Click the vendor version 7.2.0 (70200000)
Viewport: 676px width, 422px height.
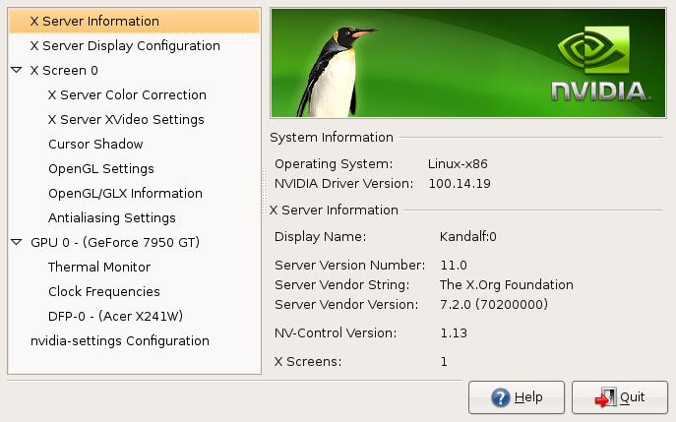[494, 304]
